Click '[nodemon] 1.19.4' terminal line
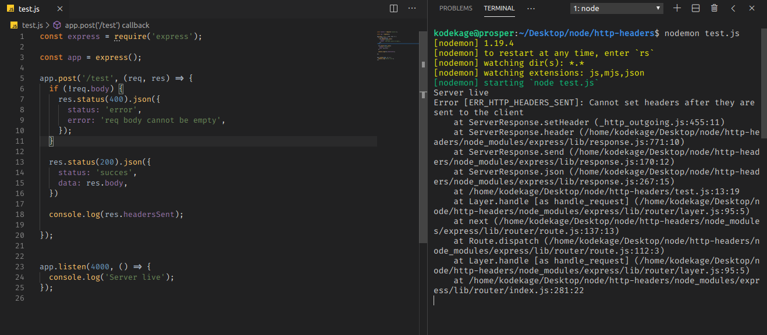 point(474,43)
